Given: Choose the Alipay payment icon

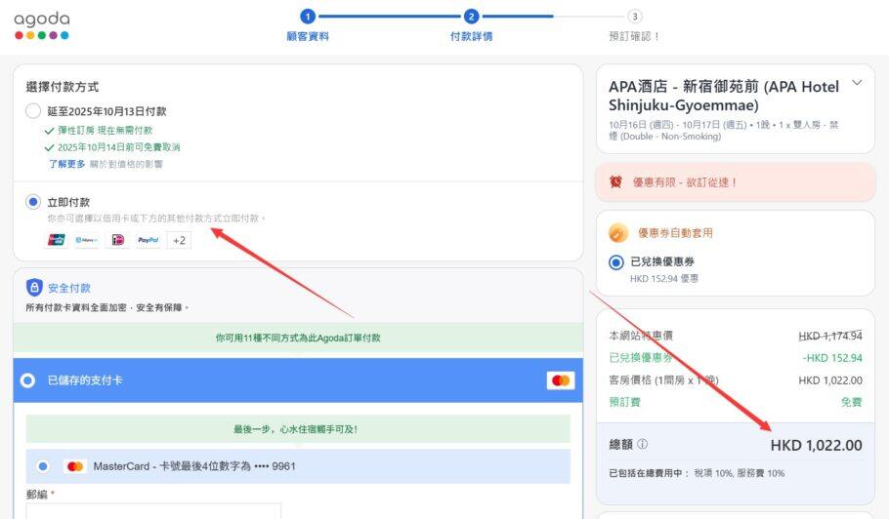Looking at the screenshot, I should coord(87,240).
